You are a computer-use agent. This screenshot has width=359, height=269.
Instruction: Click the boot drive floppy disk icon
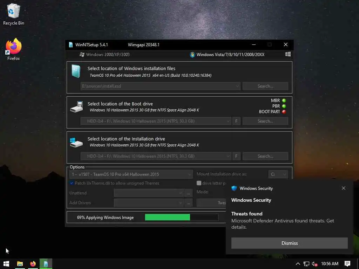pos(76,107)
